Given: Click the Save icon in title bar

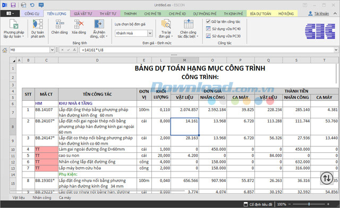Looking at the screenshot, I should click(x=13, y=5).
